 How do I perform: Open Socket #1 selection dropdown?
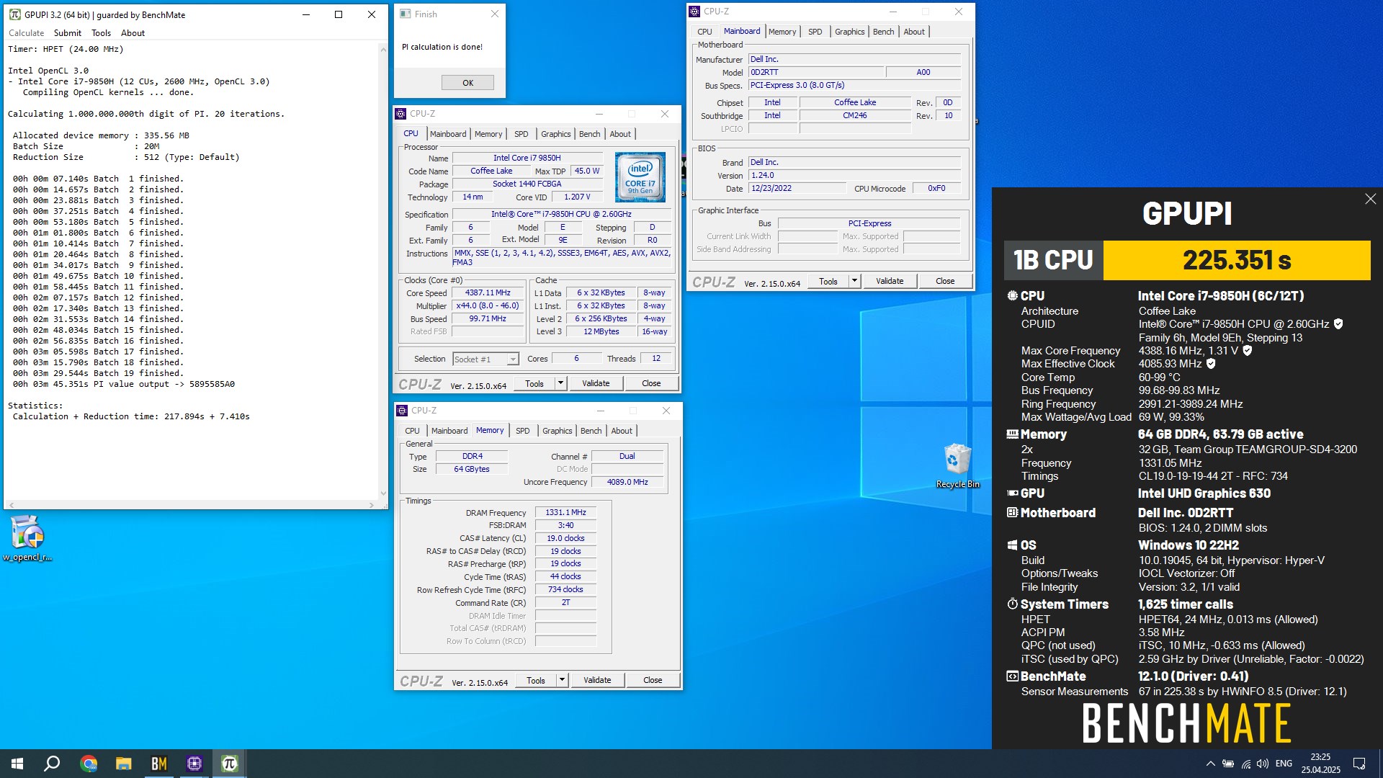pos(485,359)
